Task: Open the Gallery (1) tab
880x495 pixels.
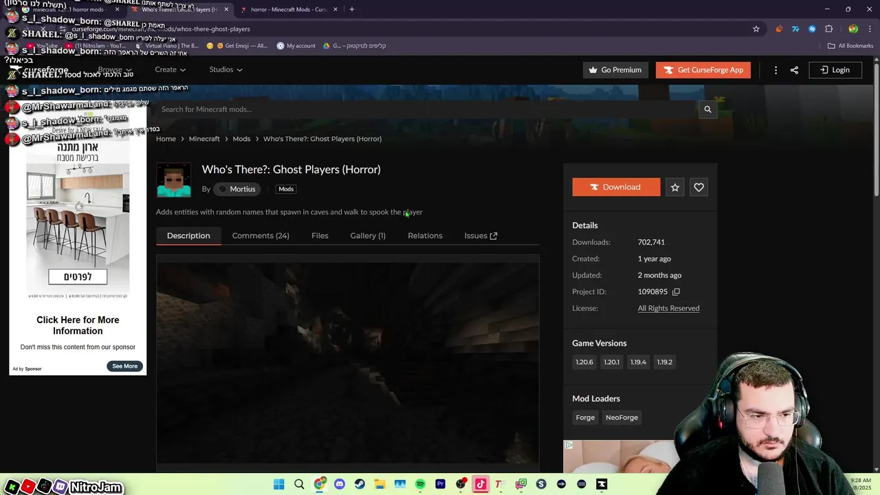Action: (368, 235)
